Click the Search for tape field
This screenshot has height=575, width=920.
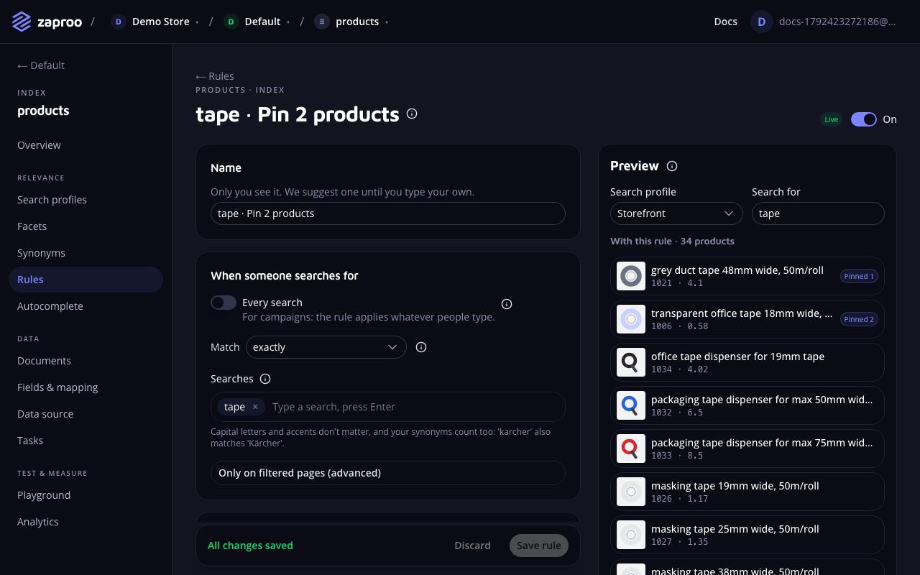click(x=818, y=213)
